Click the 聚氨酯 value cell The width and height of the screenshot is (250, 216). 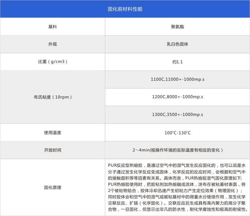click(x=177, y=27)
